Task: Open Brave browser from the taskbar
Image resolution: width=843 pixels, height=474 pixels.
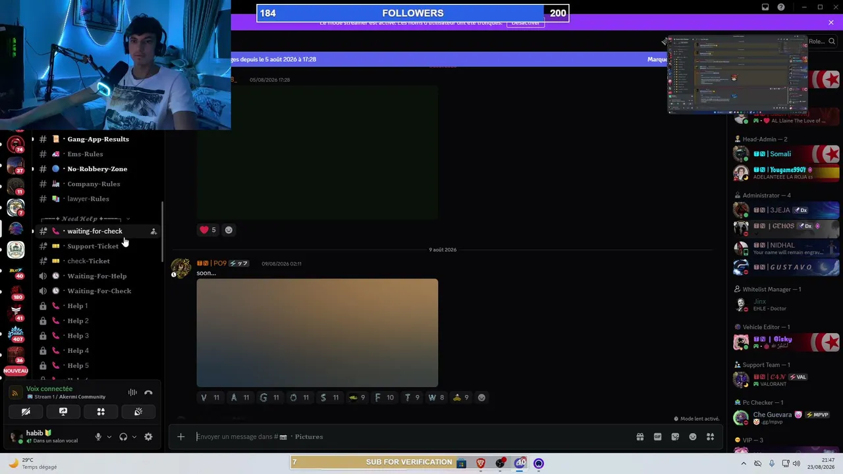Action: click(x=481, y=463)
